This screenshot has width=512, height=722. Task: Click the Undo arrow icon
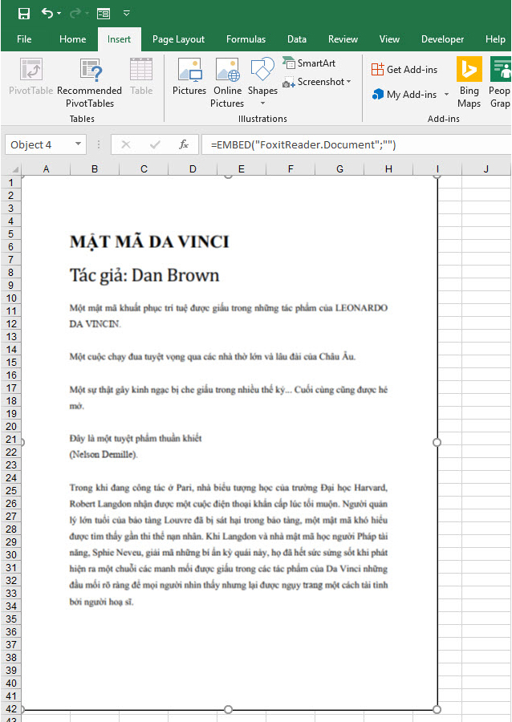tap(47, 13)
